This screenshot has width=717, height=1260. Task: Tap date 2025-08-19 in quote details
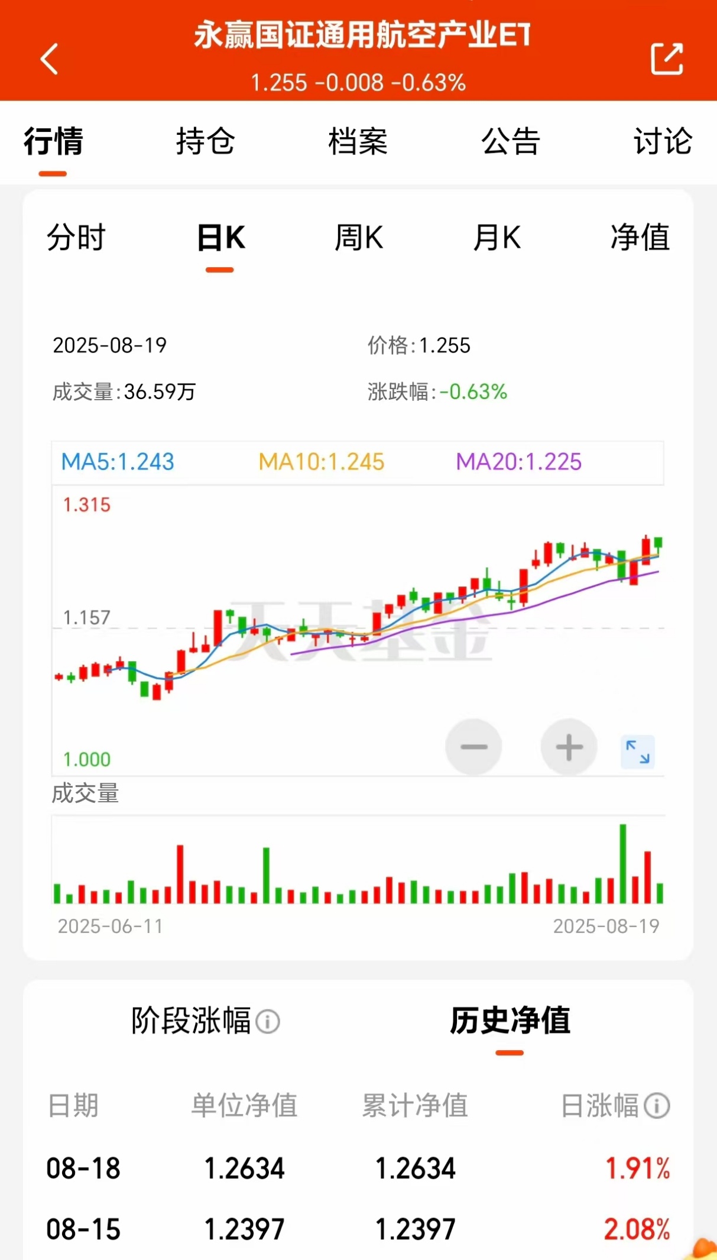coord(110,345)
